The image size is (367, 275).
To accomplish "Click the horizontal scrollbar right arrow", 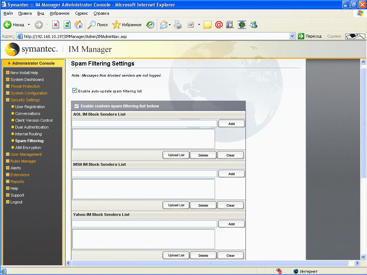I will coord(357,263).
